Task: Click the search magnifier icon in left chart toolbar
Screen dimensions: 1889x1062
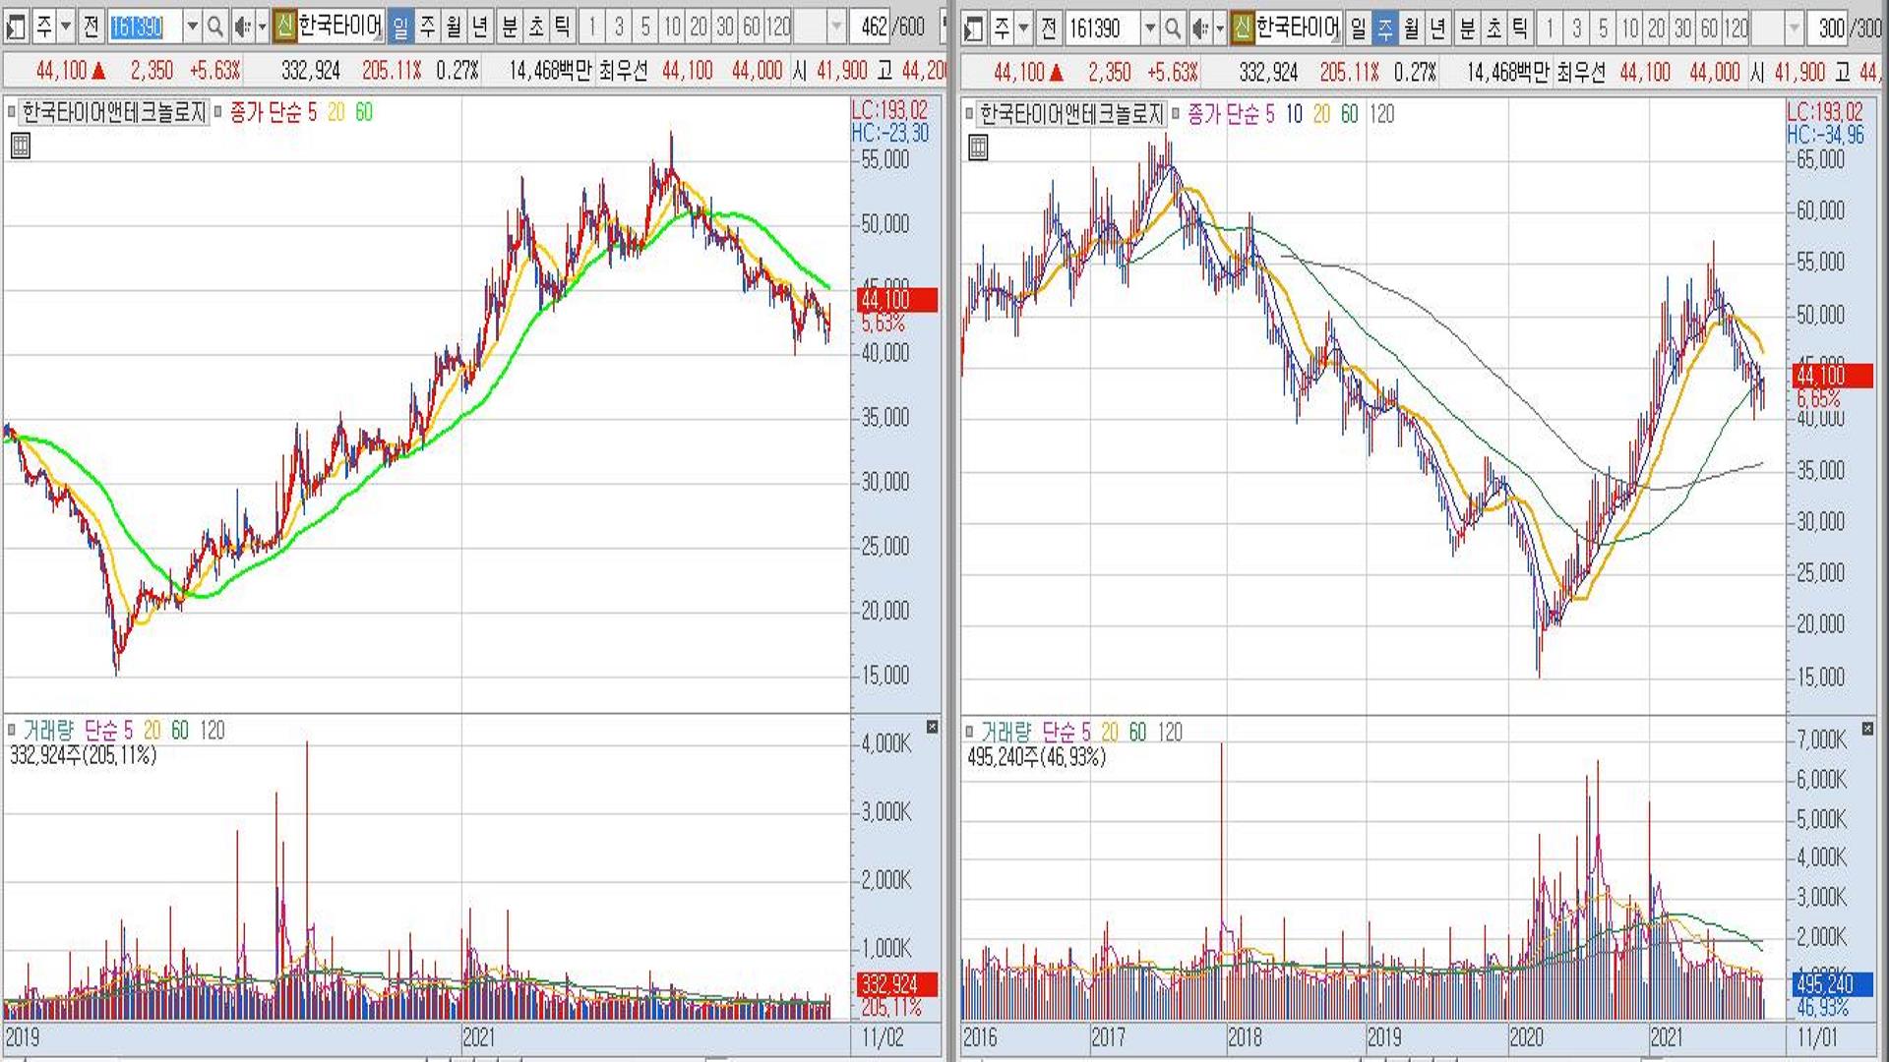Action: pos(214,28)
